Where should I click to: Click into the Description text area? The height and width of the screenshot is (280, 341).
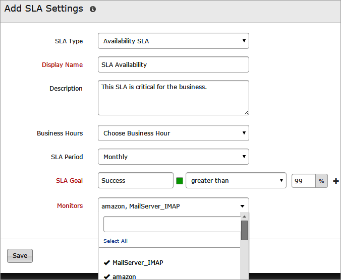pyautogui.click(x=173, y=98)
